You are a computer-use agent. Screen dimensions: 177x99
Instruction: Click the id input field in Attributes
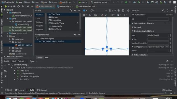tap(158, 19)
